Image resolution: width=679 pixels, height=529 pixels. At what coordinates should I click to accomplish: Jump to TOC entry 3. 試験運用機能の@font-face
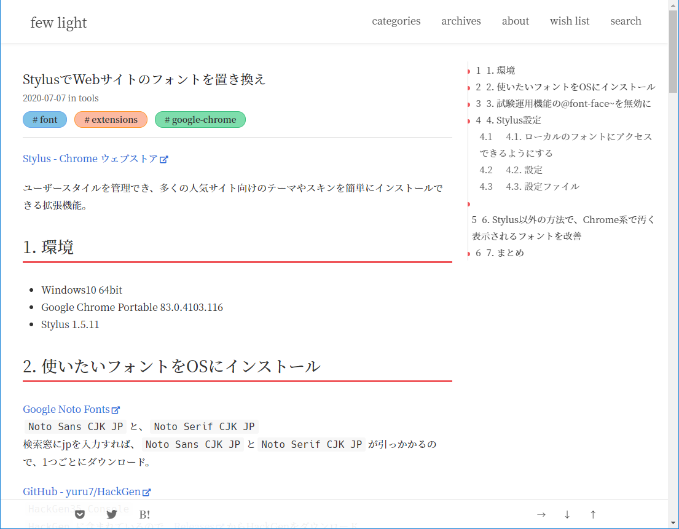[563, 103]
